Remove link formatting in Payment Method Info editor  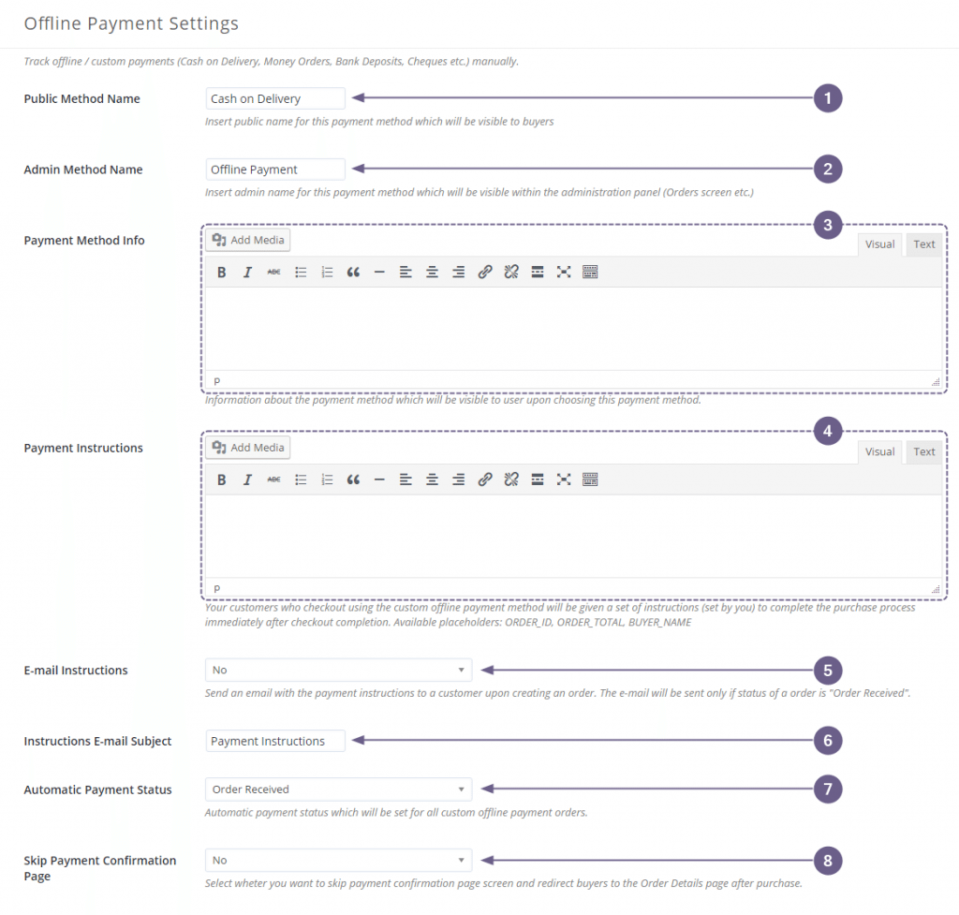[x=510, y=272]
